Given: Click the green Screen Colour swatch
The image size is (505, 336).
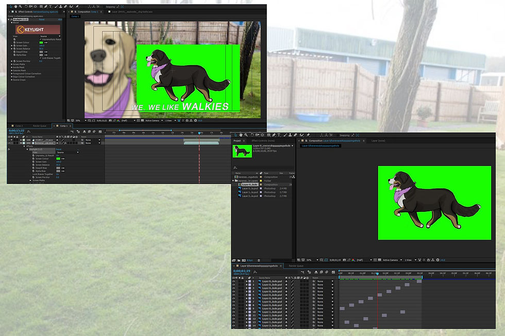Looking at the screenshot, I should [41, 42].
